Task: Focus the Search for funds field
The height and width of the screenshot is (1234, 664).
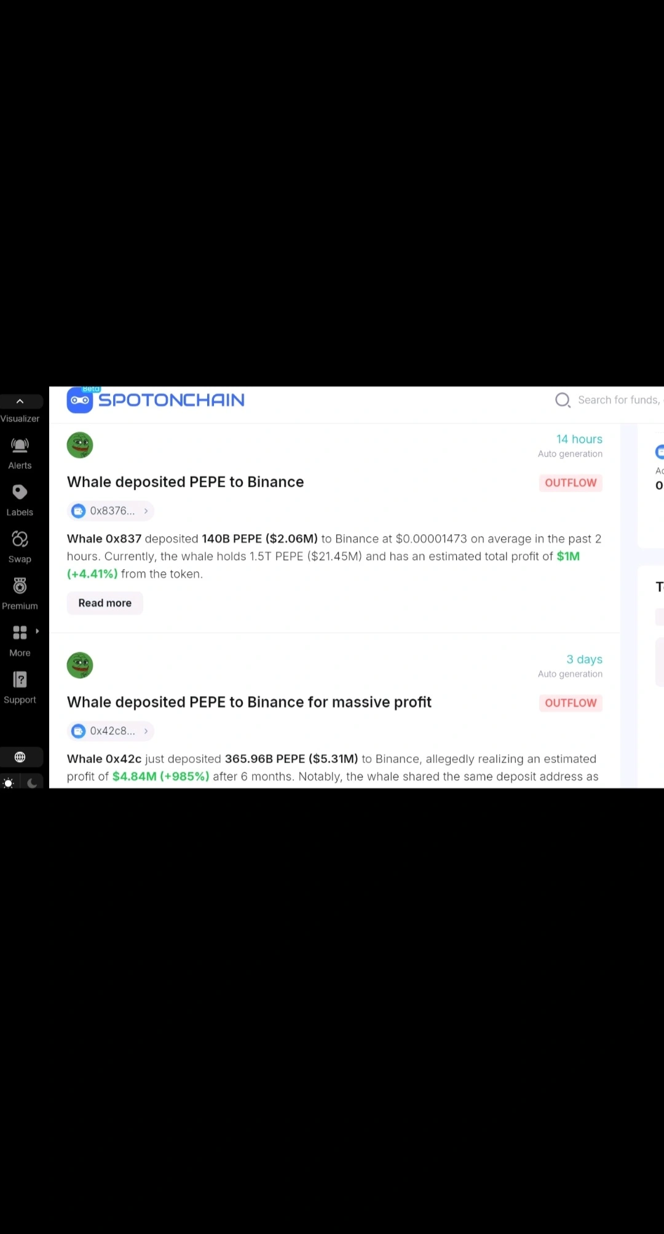Action: (620, 400)
